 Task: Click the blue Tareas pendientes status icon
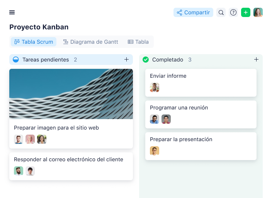point(16,60)
